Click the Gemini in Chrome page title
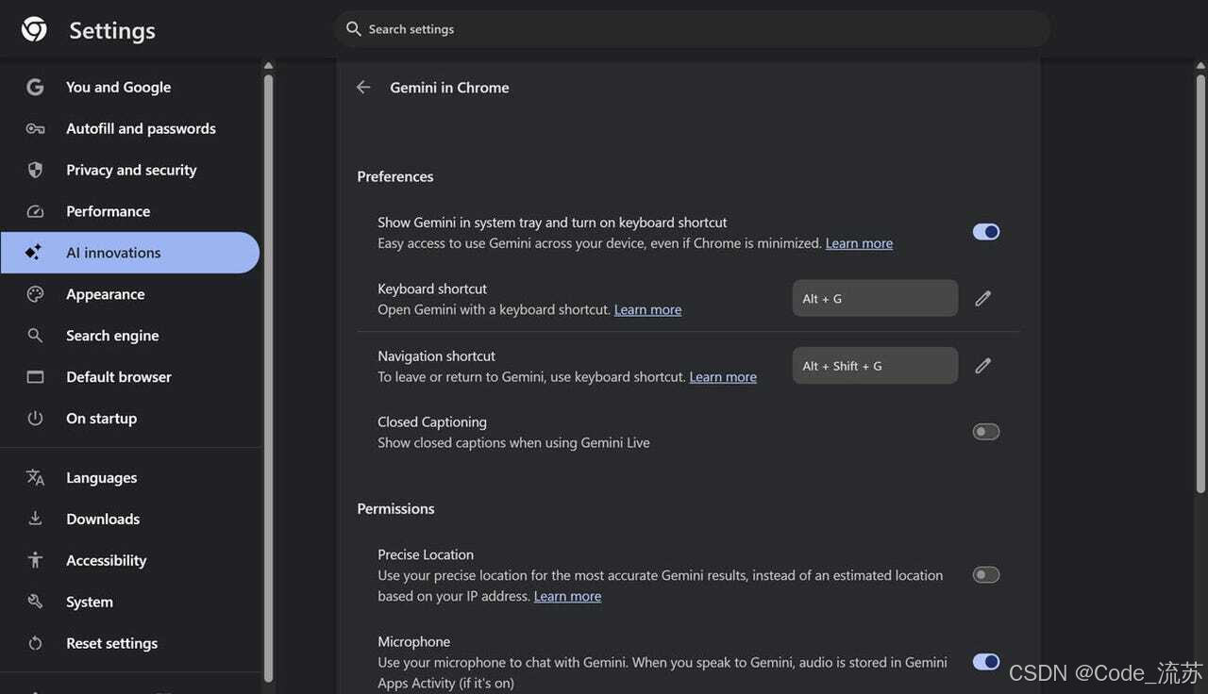The height and width of the screenshot is (694, 1208). click(x=449, y=87)
